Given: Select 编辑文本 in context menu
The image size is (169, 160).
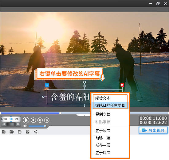Looking at the screenshot, I should tap(110, 98).
